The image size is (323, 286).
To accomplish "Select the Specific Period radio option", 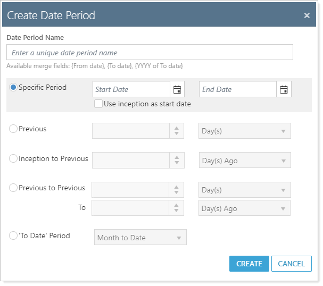I will pos(14,87).
